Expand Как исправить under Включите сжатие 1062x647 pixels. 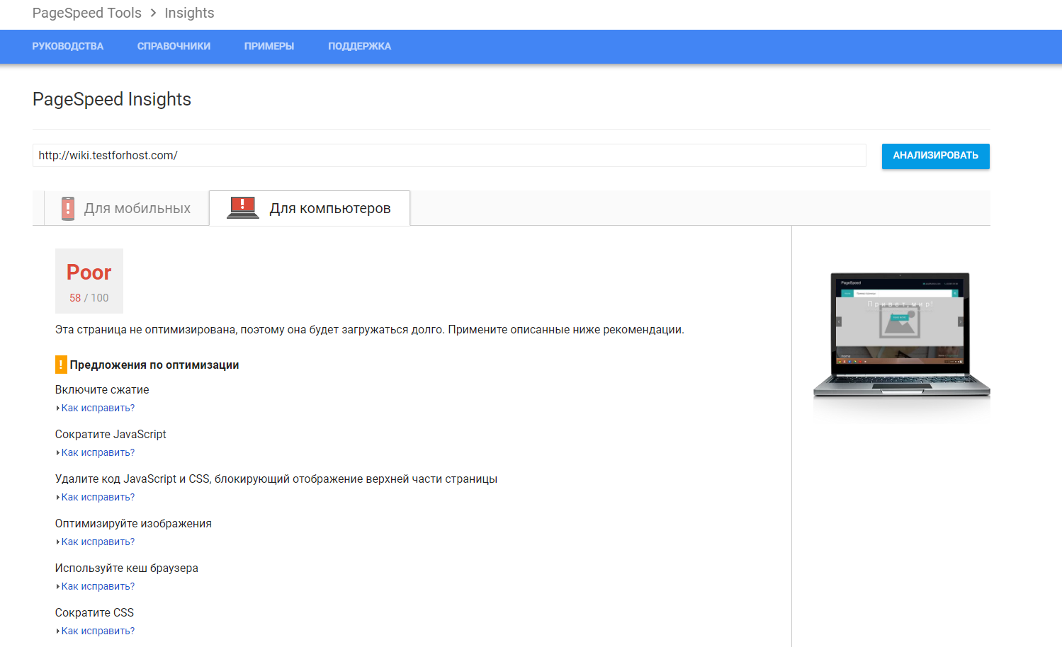pyautogui.click(x=98, y=408)
